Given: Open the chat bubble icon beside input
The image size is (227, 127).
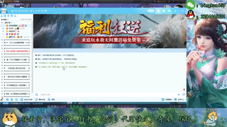Looking at the screenshot, I should 184,95.
